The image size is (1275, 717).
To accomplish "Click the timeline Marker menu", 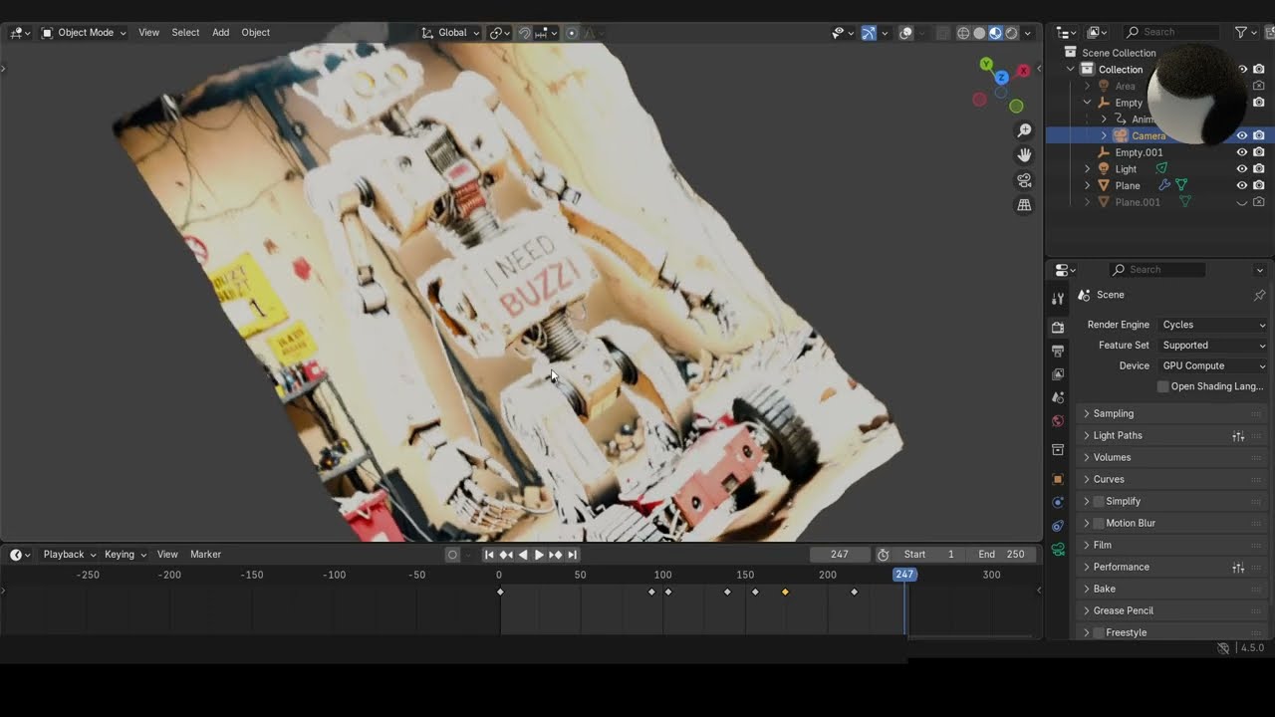I will coord(205,555).
